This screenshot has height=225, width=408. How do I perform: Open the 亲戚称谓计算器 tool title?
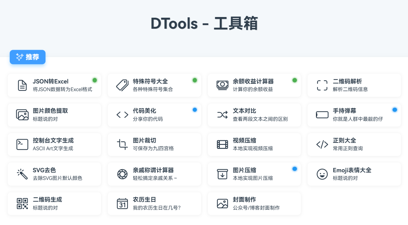click(x=153, y=170)
